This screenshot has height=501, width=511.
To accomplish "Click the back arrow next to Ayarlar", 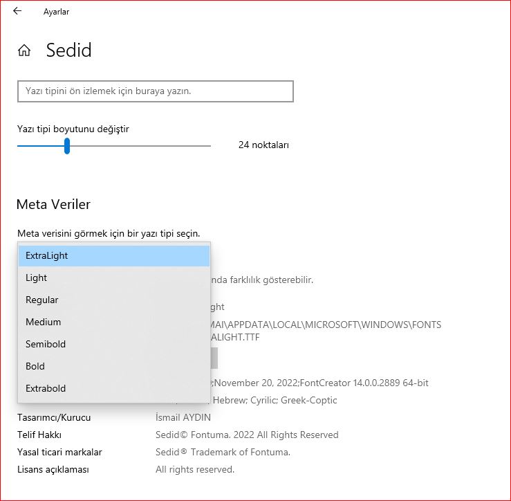I will [17, 11].
